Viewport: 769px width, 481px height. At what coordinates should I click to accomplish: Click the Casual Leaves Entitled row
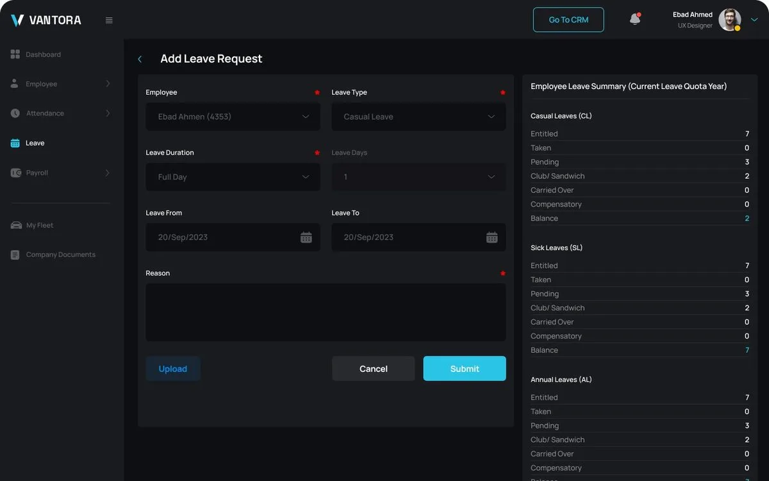pyautogui.click(x=640, y=134)
